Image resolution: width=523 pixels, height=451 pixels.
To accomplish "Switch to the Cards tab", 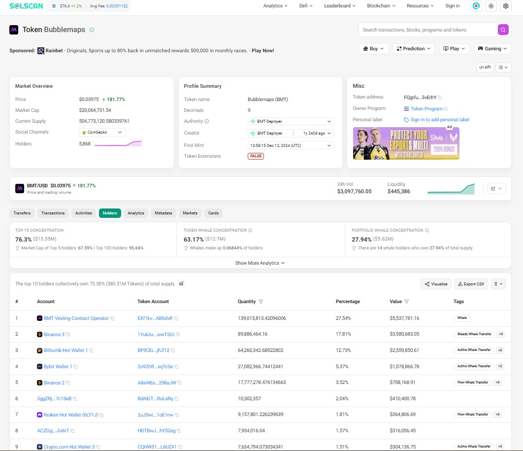I will [213, 213].
